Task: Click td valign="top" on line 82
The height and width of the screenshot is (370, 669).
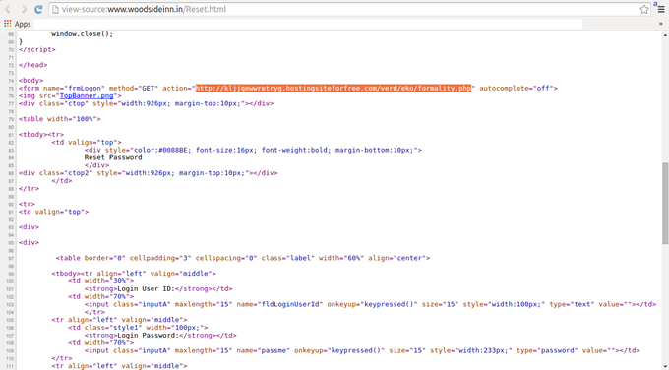Action: [x=87, y=142]
